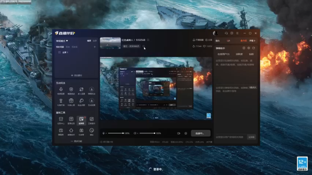Adjust the speaker volume slider
This screenshot has width=312, height=175.
tap(147, 133)
